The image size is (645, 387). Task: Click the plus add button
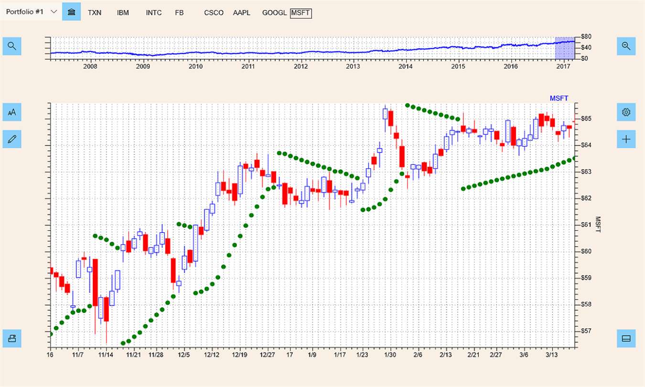(626, 139)
